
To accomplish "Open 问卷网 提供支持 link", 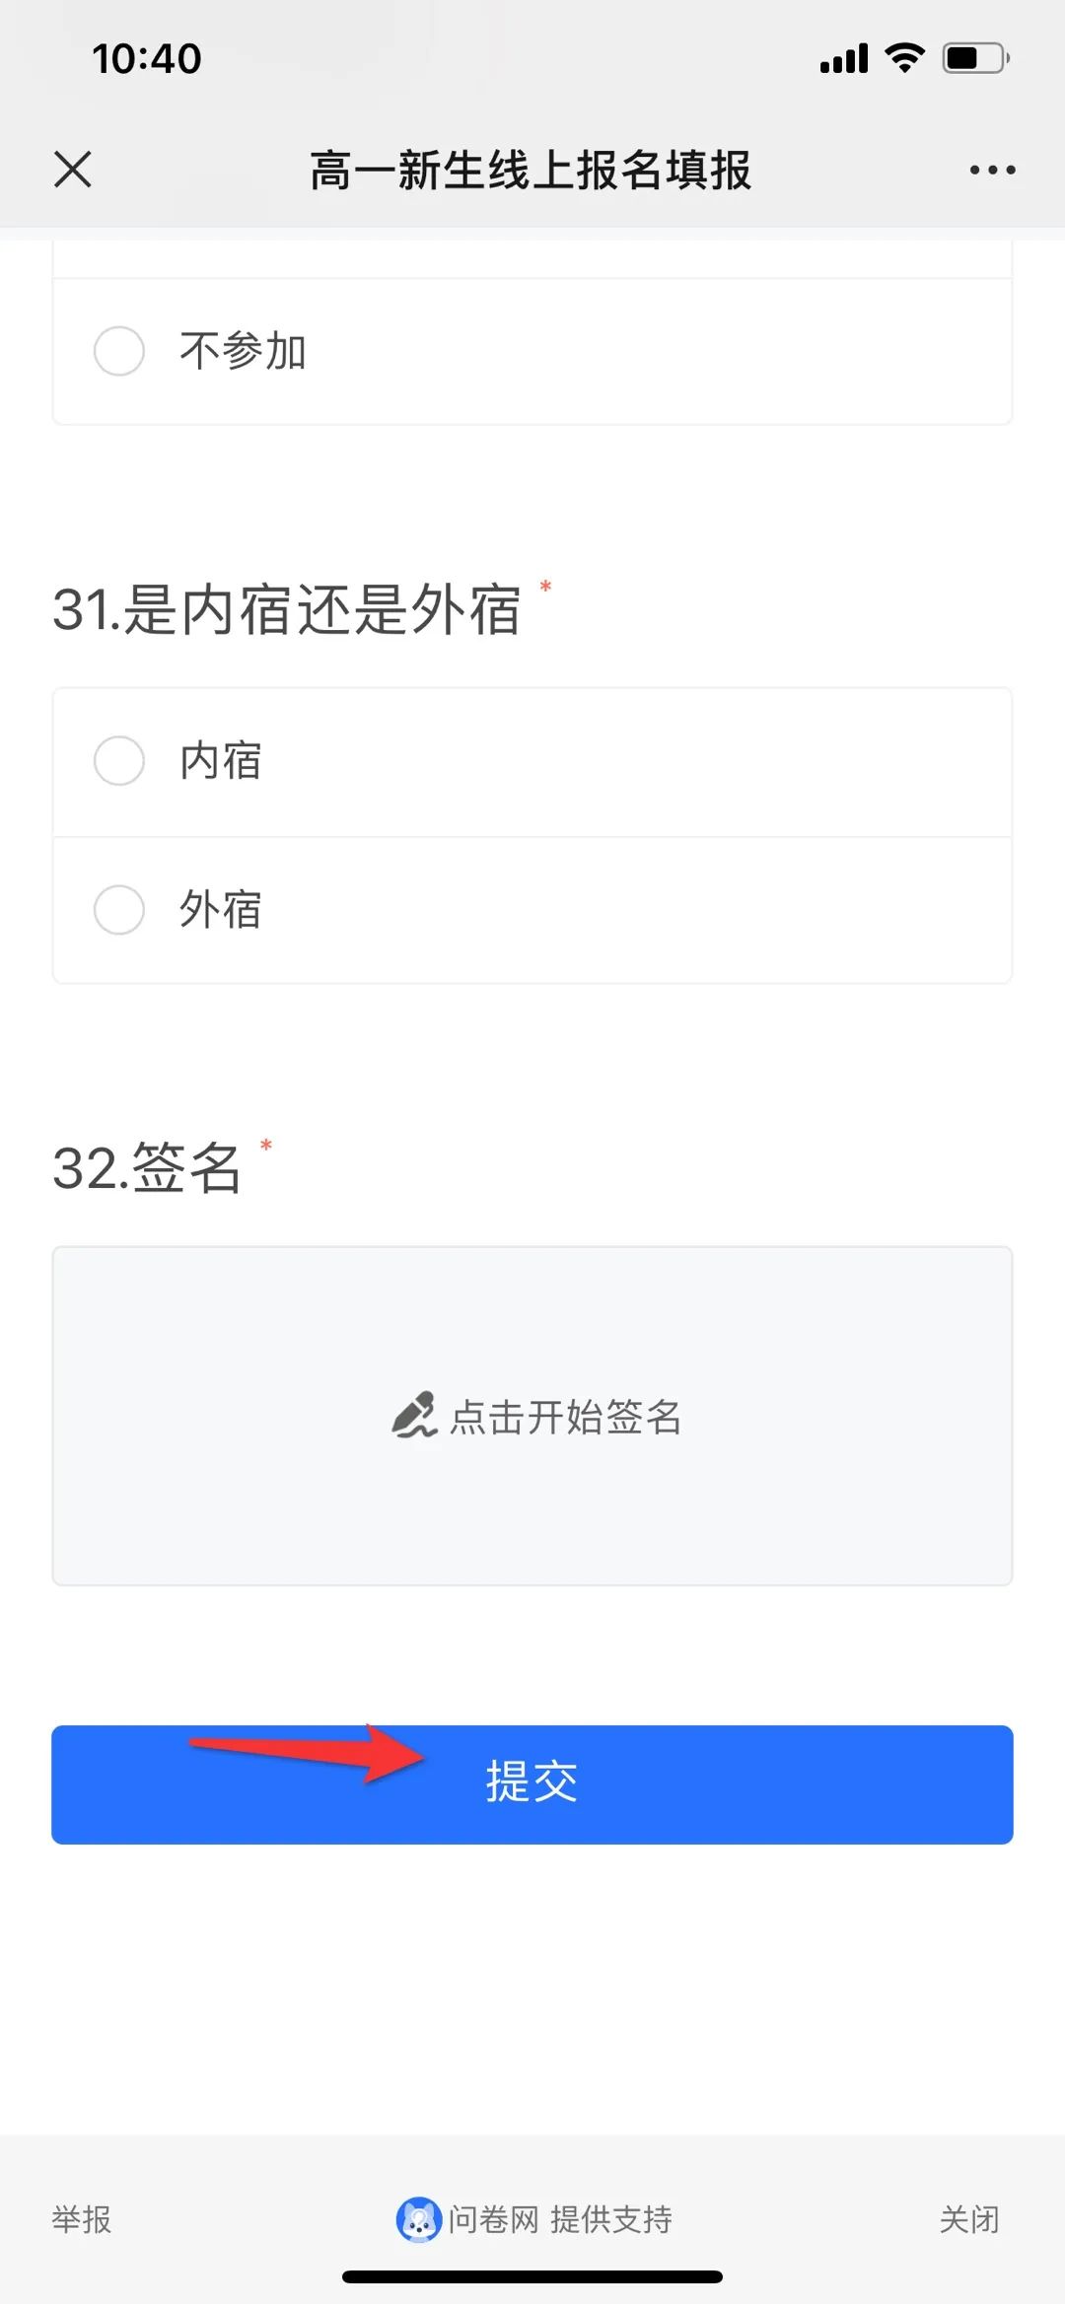I will click(x=560, y=2219).
